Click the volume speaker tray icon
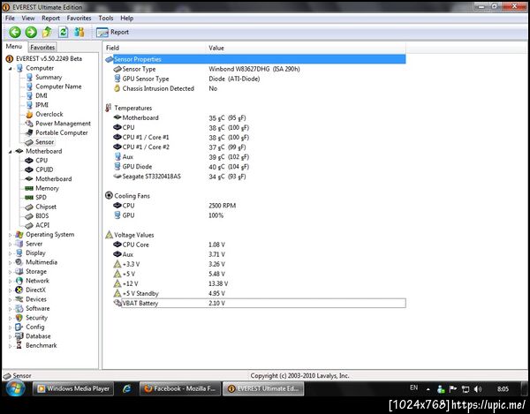Screen dimensions: 530x414 [x=478, y=389]
